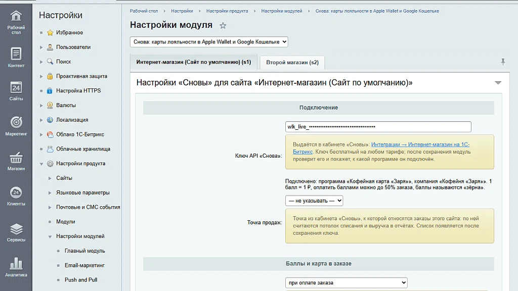Expand the Локализация tree node
Image resolution: width=518 pixels, height=291 pixels.
pos(41,120)
